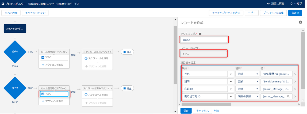Open the 割り当て先 ID field dropdown arrow
Viewport: 307px width, 114px height.
(x=231, y=97)
